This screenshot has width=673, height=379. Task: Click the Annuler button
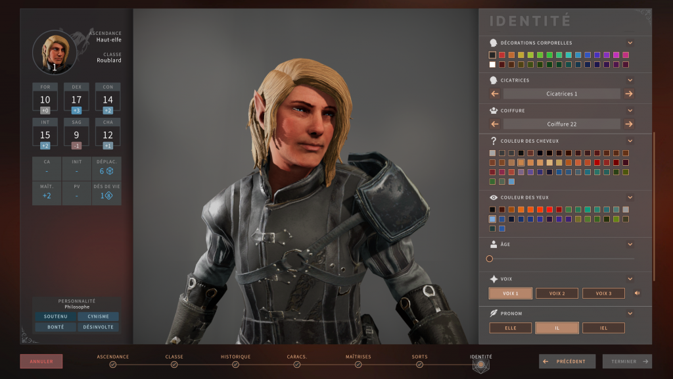(41, 361)
